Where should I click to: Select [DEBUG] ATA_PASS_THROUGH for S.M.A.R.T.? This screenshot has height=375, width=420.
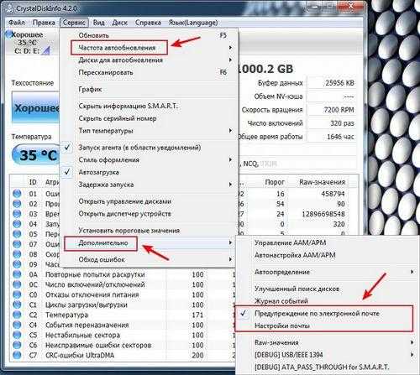pyautogui.click(x=326, y=367)
